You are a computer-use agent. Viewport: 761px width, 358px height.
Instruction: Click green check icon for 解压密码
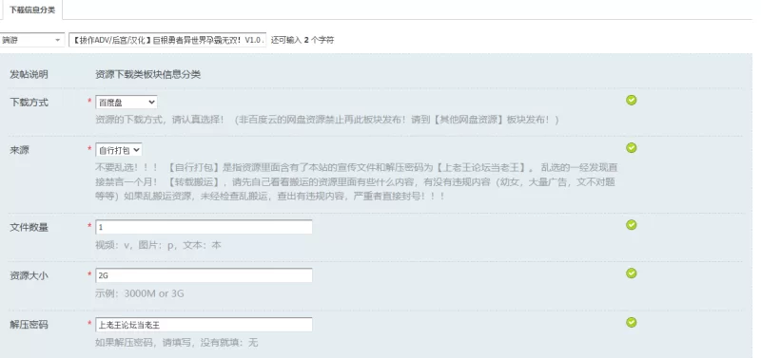(631, 323)
